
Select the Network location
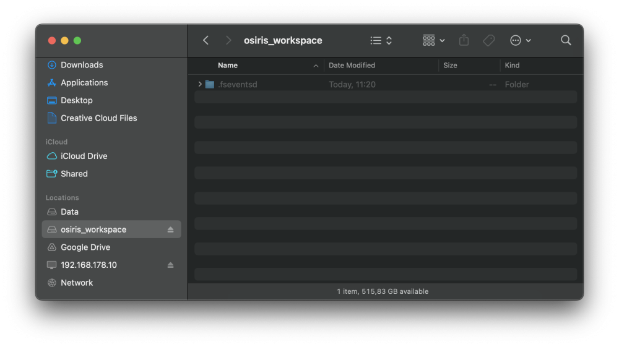(x=77, y=283)
